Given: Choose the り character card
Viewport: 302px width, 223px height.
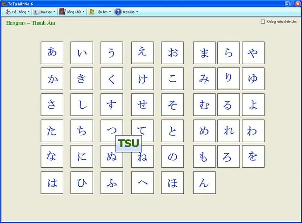Looking at the screenshot, I should click(228, 79).
